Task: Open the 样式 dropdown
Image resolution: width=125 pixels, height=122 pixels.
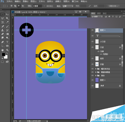Action: (x=68, y=6)
